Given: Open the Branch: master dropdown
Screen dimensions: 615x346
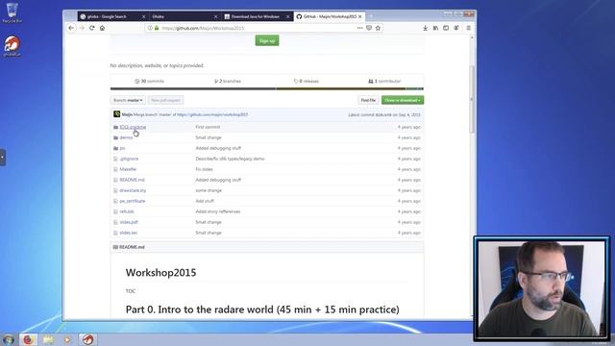Looking at the screenshot, I should pos(128,100).
